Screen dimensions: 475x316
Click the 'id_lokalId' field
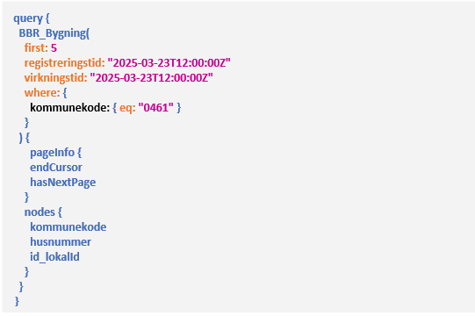54,257
